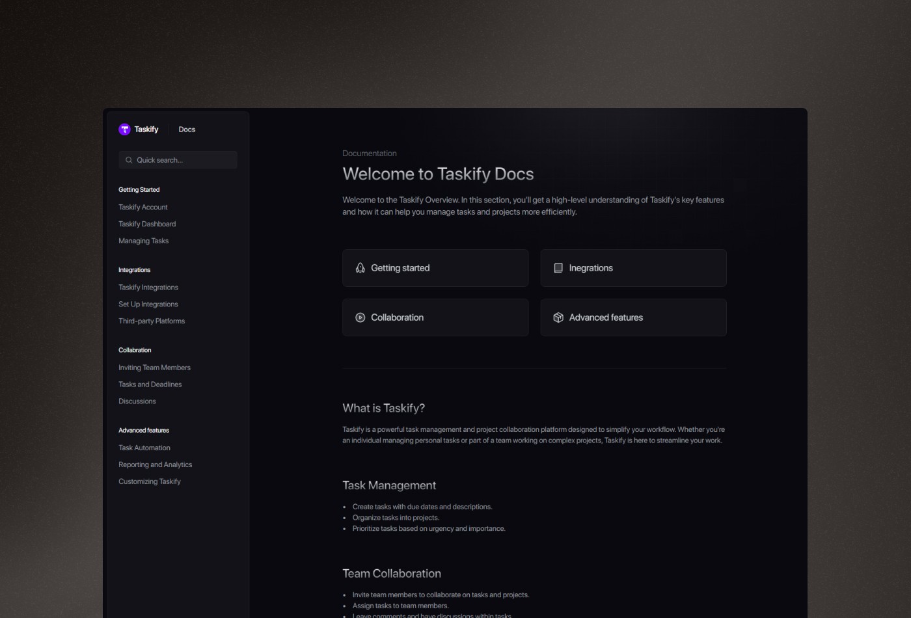The width and height of the screenshot is (911, 618).
Task: Open Taskify Dashboard in sidebar
Action: point(147,224)
